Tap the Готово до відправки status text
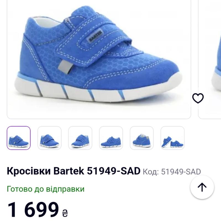This screenshot has height=221, width=221. point(46,189)
